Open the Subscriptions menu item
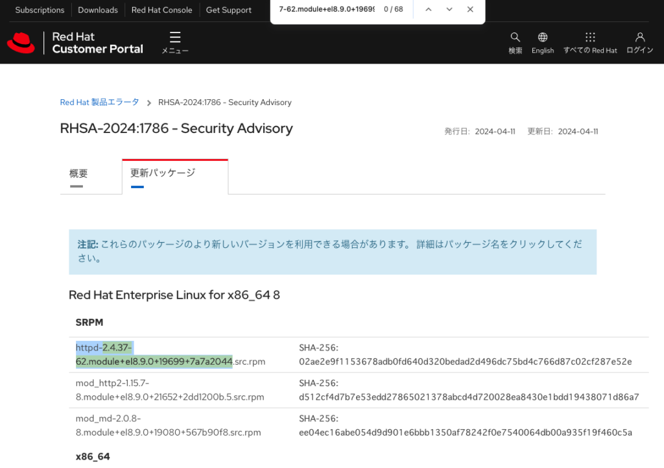Image resolution: width=664 pixels, height=468 pixels. click(40, 10)
